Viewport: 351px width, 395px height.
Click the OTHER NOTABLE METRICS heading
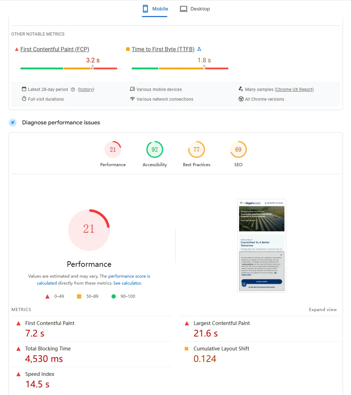(x=38, y=34)
